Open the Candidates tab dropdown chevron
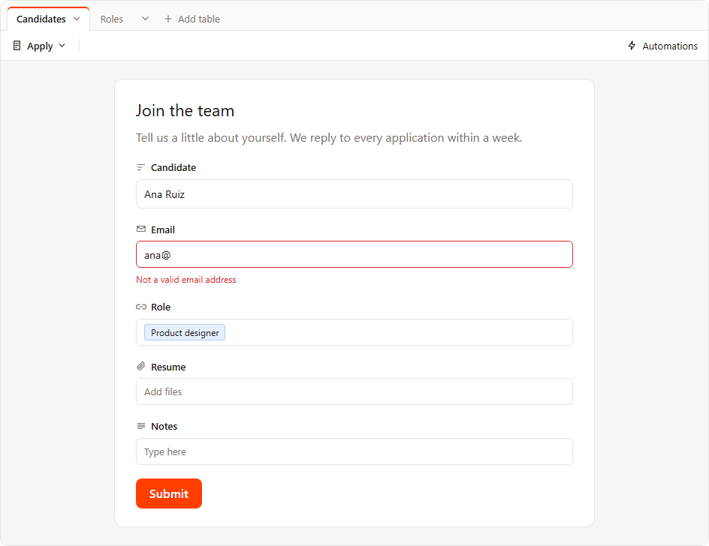 pos(77,19)
